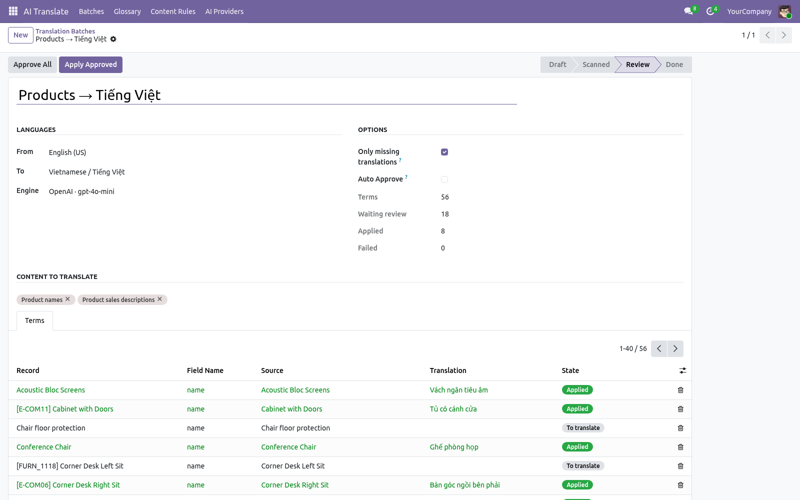The height and width of the screenshot is (500, 800).
Task: Click the To translate state for Chair floor protection
Action: tap(583, 428)
